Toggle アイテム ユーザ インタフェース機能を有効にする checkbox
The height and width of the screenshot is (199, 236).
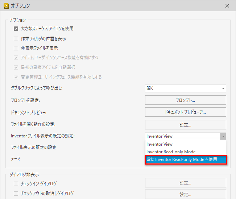(x=16, y=58)
